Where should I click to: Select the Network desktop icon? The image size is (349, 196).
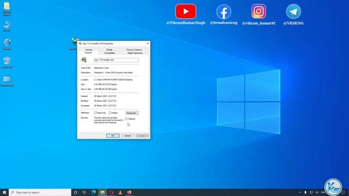7,44
